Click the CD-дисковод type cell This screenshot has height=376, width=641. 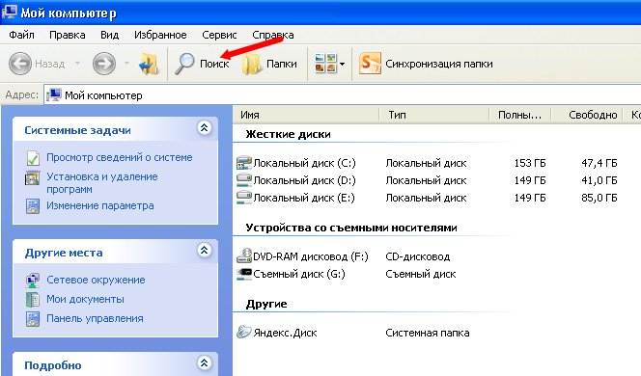tap(417, 256)
